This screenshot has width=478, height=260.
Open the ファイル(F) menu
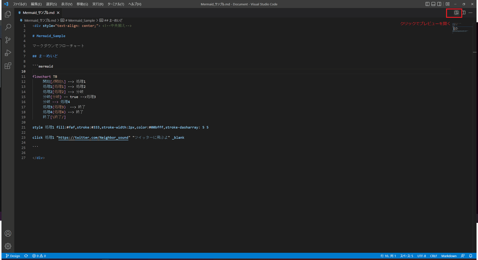pos(20,4)
